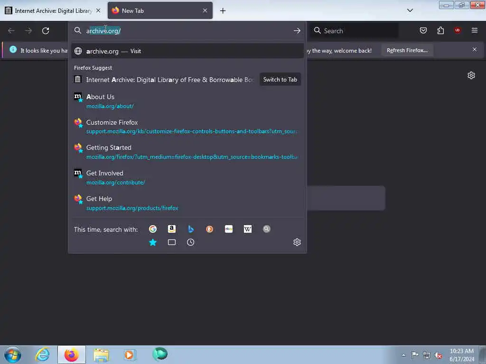The height and width of the screenshot is (364, 486).
Task: Go back one page
Action: [11, 31]
